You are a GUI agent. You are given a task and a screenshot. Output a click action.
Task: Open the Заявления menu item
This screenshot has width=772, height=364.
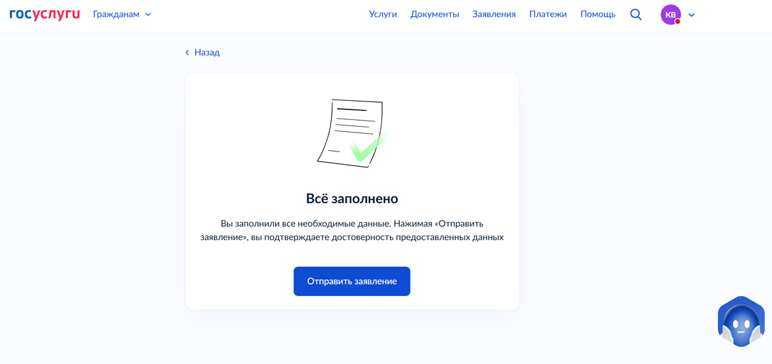pos(494,15)
